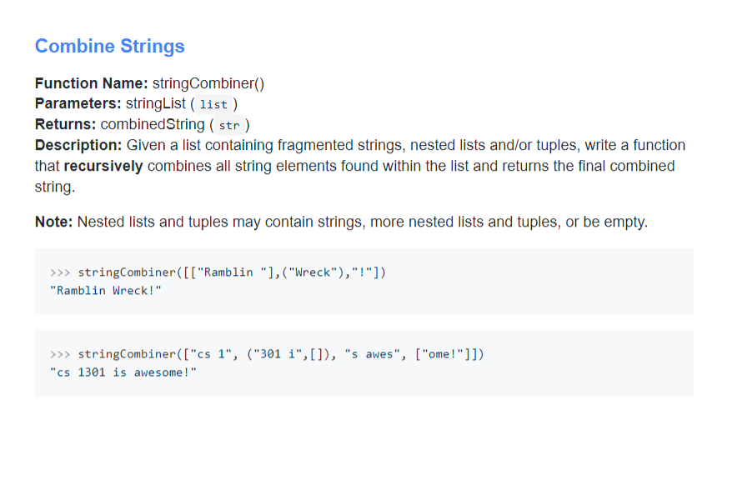Click the final word 'string.' in description
This screenshot has height=495, width=737.
(55, 187)
